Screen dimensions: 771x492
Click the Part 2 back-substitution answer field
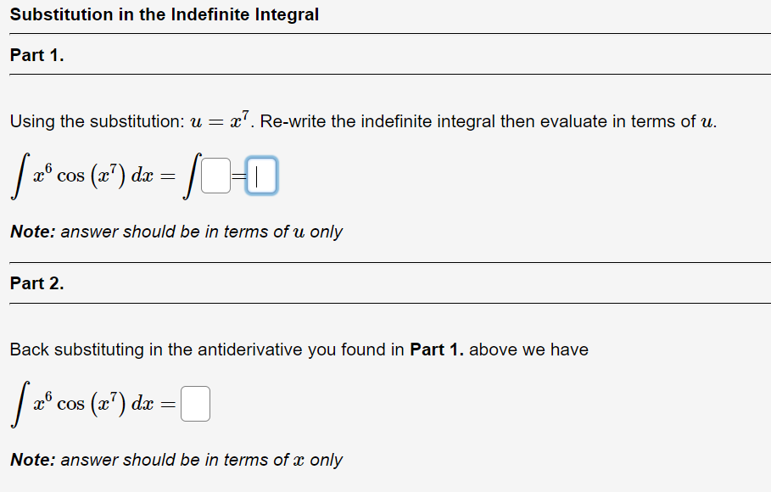pyautogui.click(x=196, y=402)
